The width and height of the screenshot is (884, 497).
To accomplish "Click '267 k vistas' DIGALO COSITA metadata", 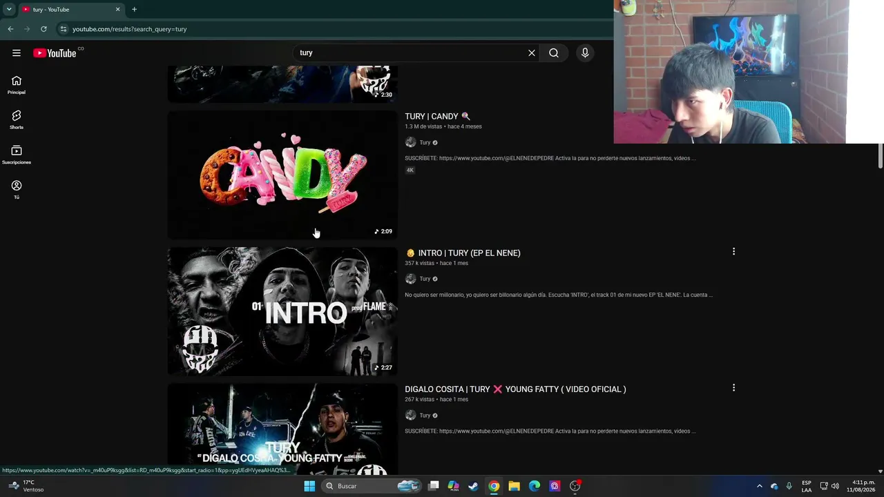I will [x=420, y=400].
